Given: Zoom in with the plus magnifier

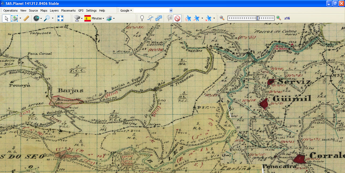Looking at the screenshot, I should [x=279, y=18].
